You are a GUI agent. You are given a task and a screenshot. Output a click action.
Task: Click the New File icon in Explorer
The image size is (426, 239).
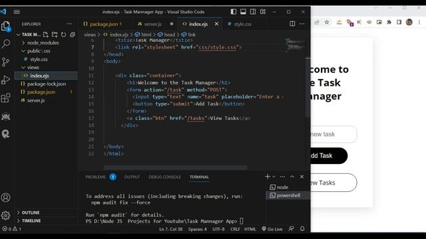point(46,35)
